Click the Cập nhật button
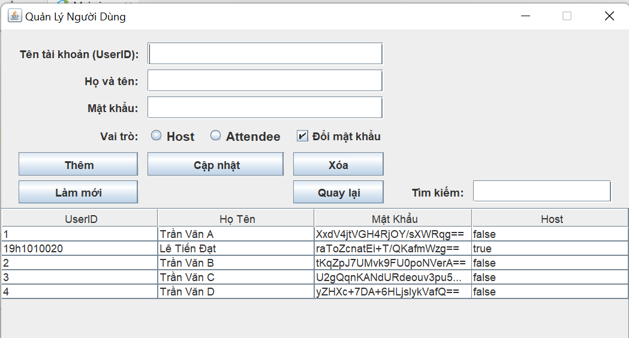This screenshot has width=629, height=338. (216, 164)
